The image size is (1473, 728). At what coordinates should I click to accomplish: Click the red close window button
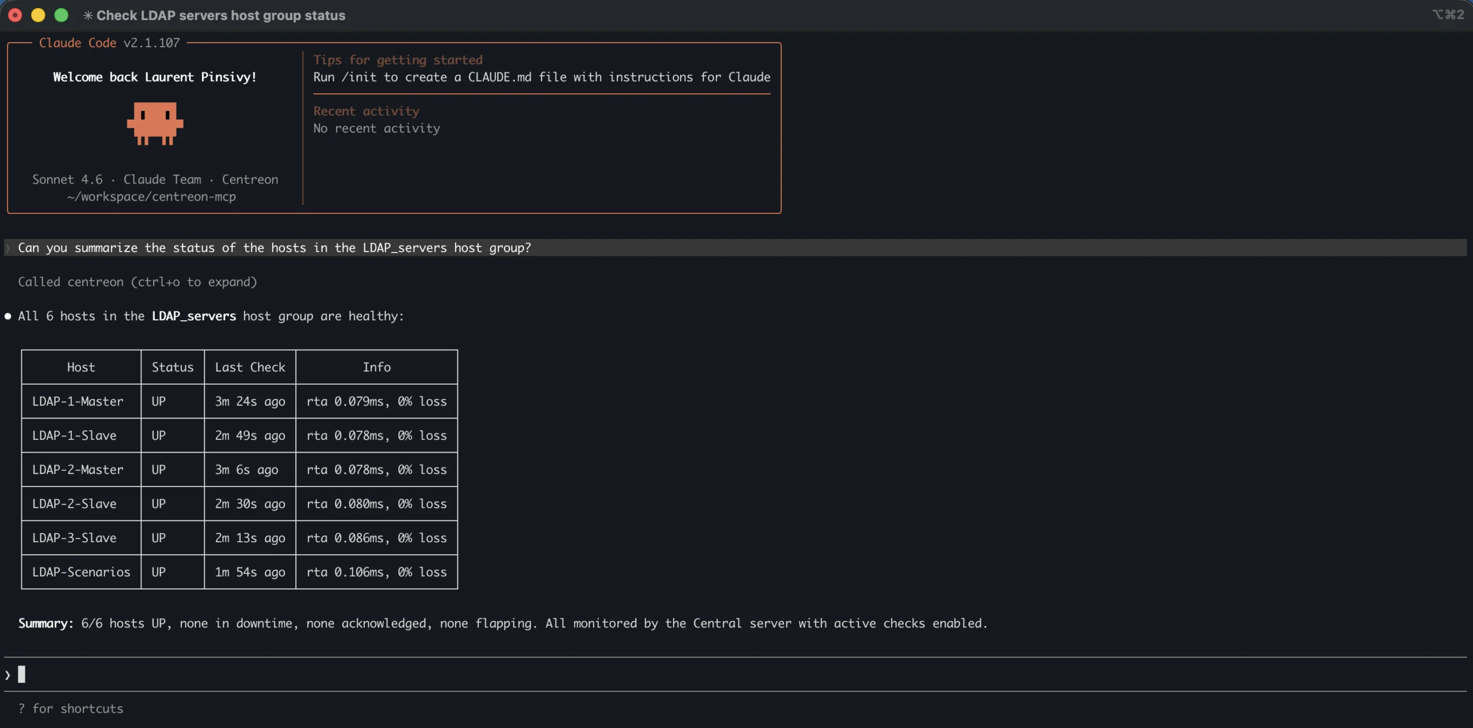[x=16, y=16]
